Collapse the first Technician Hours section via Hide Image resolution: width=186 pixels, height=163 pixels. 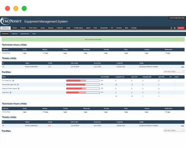pos(23,45)
